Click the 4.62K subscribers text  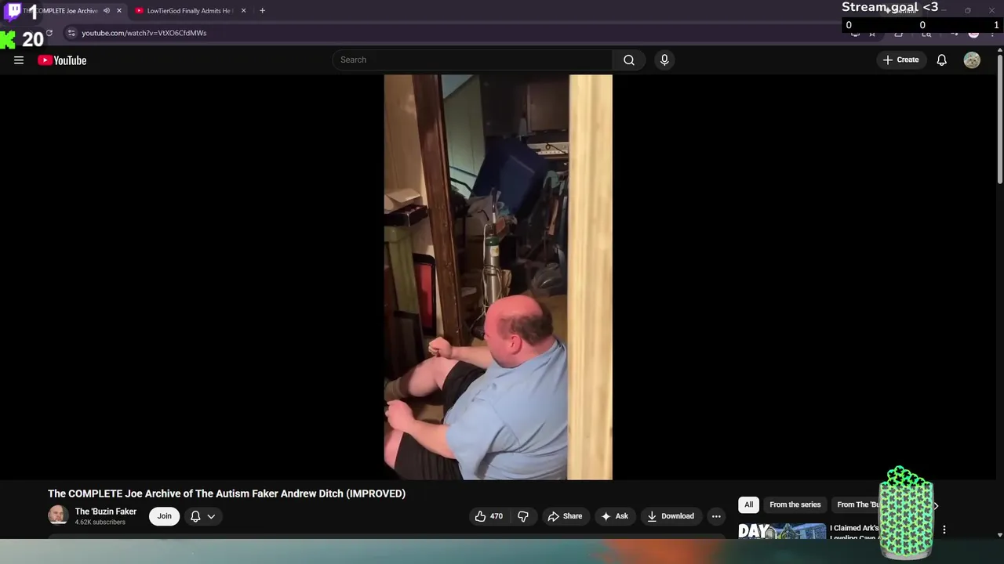100,522
